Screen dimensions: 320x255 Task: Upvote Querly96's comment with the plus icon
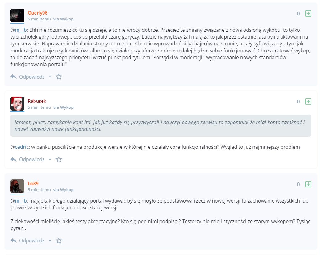[x=308, y=14]
